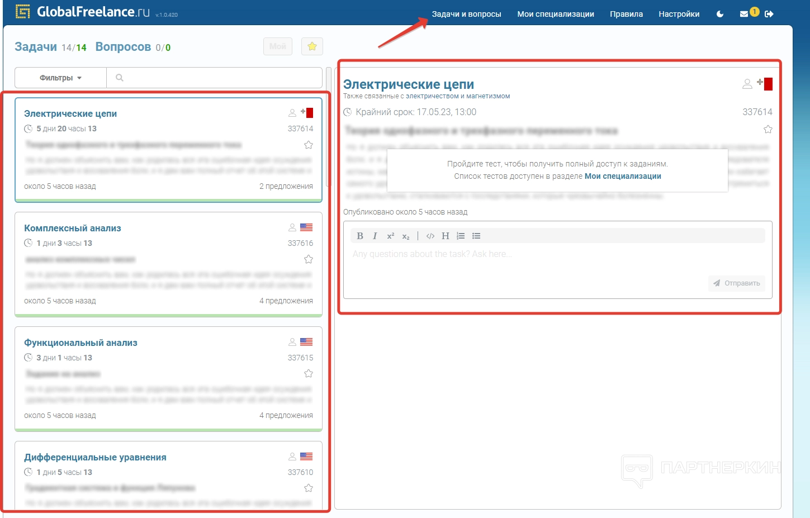This screenshot has height=518, width=810.
Task: Open the "Настройки" menu item
Action: coord(679,14)
